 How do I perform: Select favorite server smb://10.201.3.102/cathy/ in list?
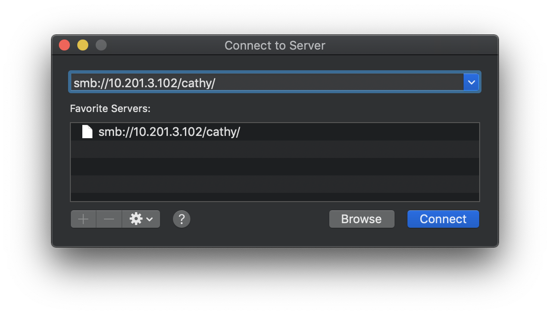[x=169, y=132]
